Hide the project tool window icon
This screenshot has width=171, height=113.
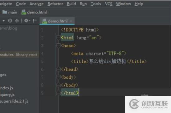coord(35,21)
